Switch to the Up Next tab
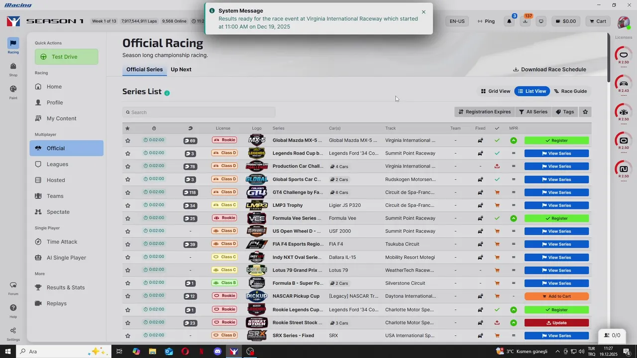This screenshot has width=637, height=358. (x=181, y=70)
